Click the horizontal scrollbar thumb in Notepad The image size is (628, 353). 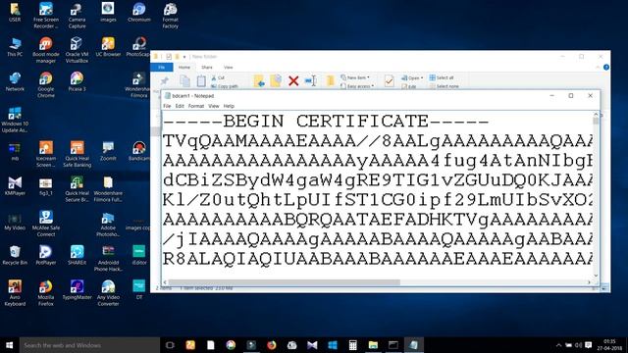[284, 282]
